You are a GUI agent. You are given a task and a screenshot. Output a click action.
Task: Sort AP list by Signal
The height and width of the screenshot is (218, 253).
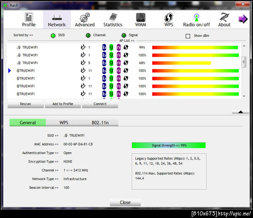coord(124,35)
